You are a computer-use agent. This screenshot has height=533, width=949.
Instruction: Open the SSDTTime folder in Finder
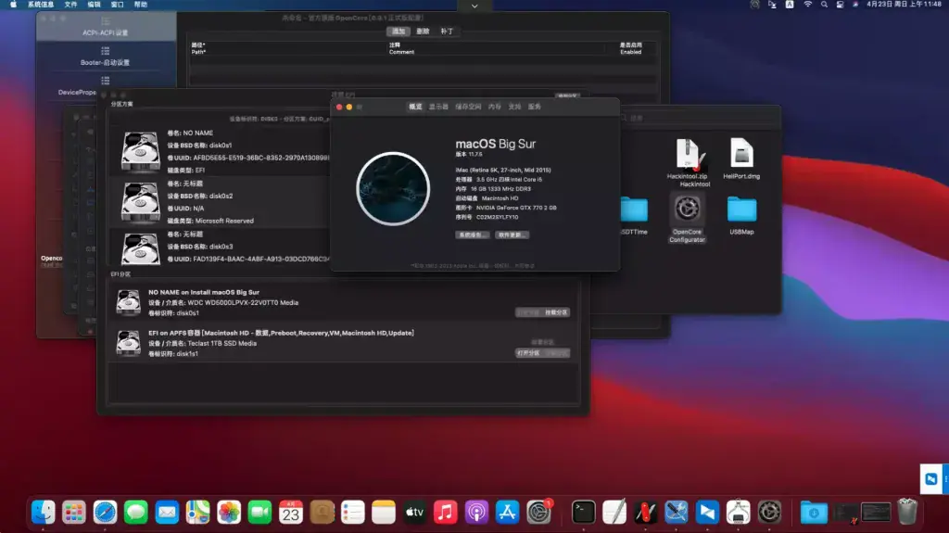[634, 215]
